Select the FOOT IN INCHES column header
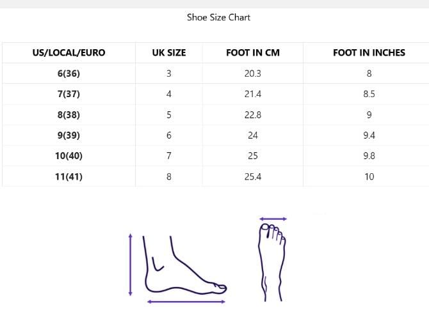Image resolution: width=429 pixels, height=317 pixels. (369, 52)
